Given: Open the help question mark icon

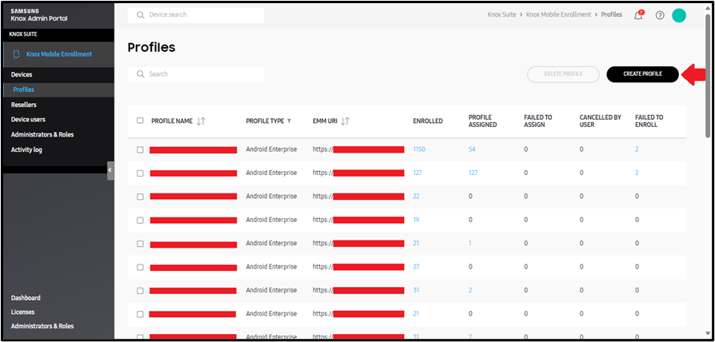Looking at the screenshot, I should (660, 15).
